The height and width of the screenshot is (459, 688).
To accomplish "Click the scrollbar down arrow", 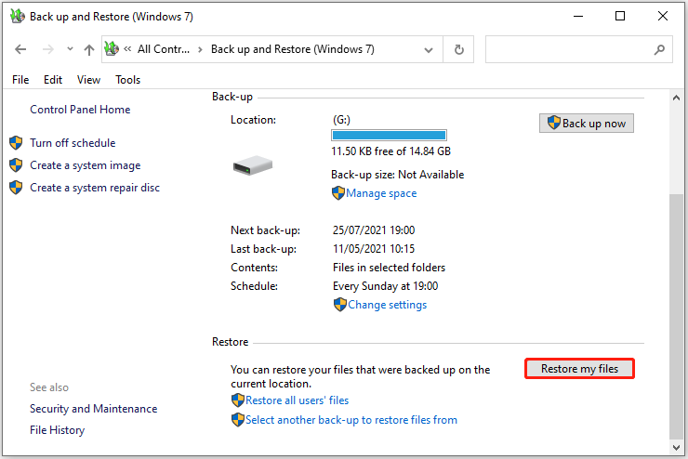I will pos(676,448).
